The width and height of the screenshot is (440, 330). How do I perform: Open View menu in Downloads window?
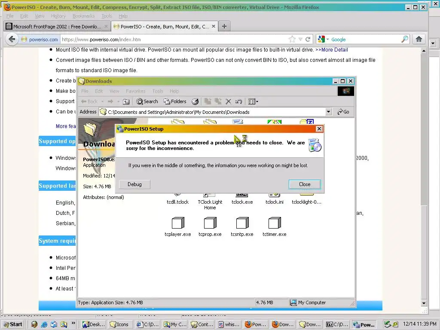click(x=114, y=91)
